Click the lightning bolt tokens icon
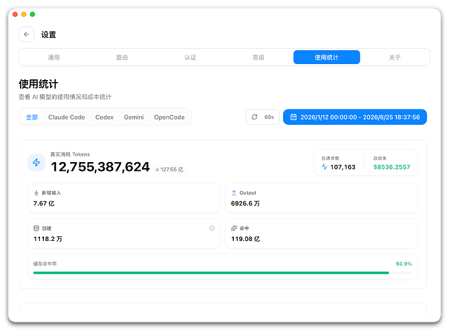Screen dimensions: 449x333 37,163
